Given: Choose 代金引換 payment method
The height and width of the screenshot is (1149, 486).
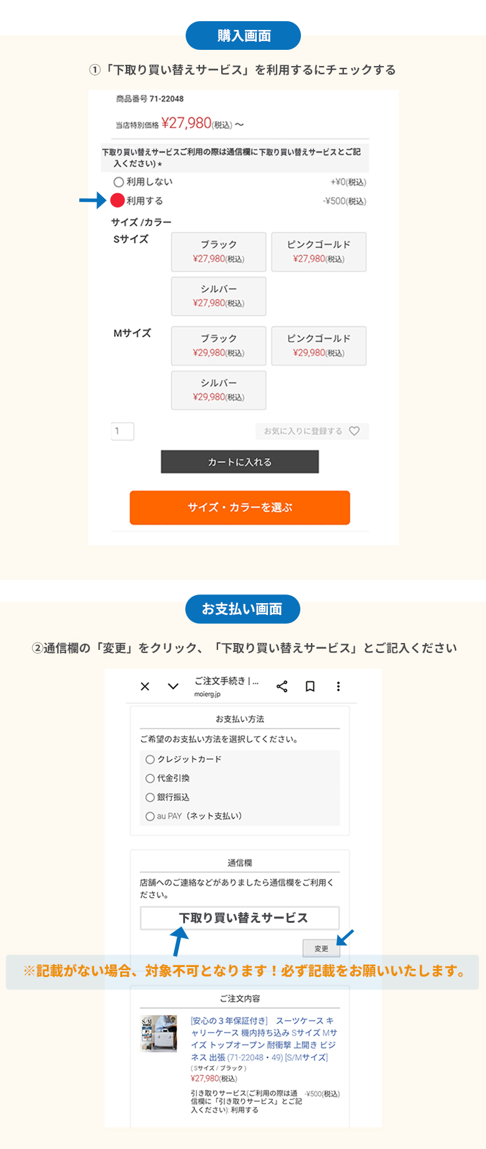Looking at the screenshot, I should click(150, 778).
